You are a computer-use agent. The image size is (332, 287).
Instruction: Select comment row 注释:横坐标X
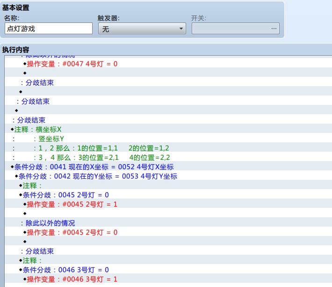(168, 129)
